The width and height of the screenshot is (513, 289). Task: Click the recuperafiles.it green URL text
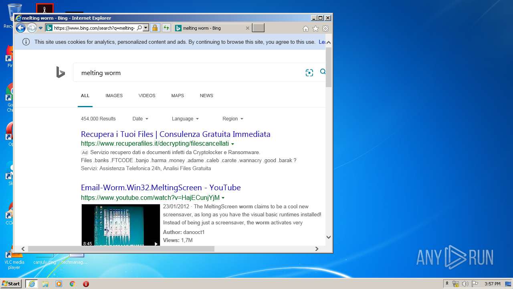[155, 144]
